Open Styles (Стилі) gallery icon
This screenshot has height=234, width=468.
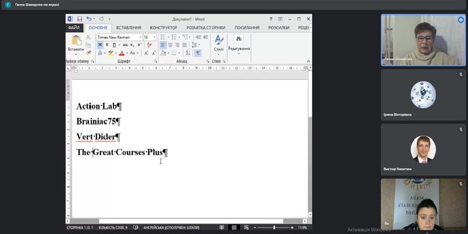[x=219, y=43]
